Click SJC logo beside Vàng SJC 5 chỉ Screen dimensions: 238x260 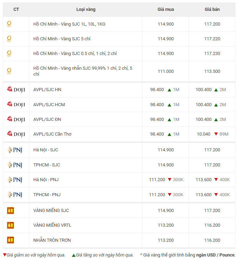point(9,39)
